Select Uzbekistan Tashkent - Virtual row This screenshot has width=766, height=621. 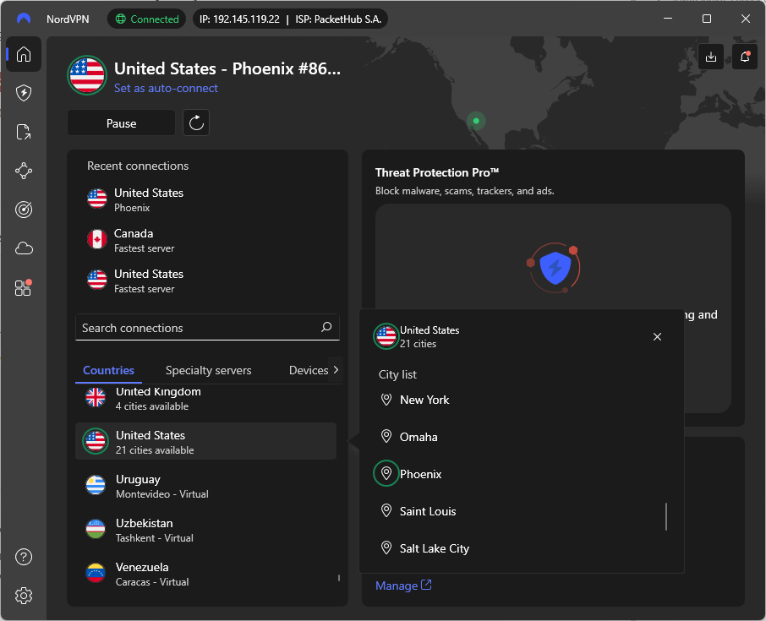(x=205, y=530)
